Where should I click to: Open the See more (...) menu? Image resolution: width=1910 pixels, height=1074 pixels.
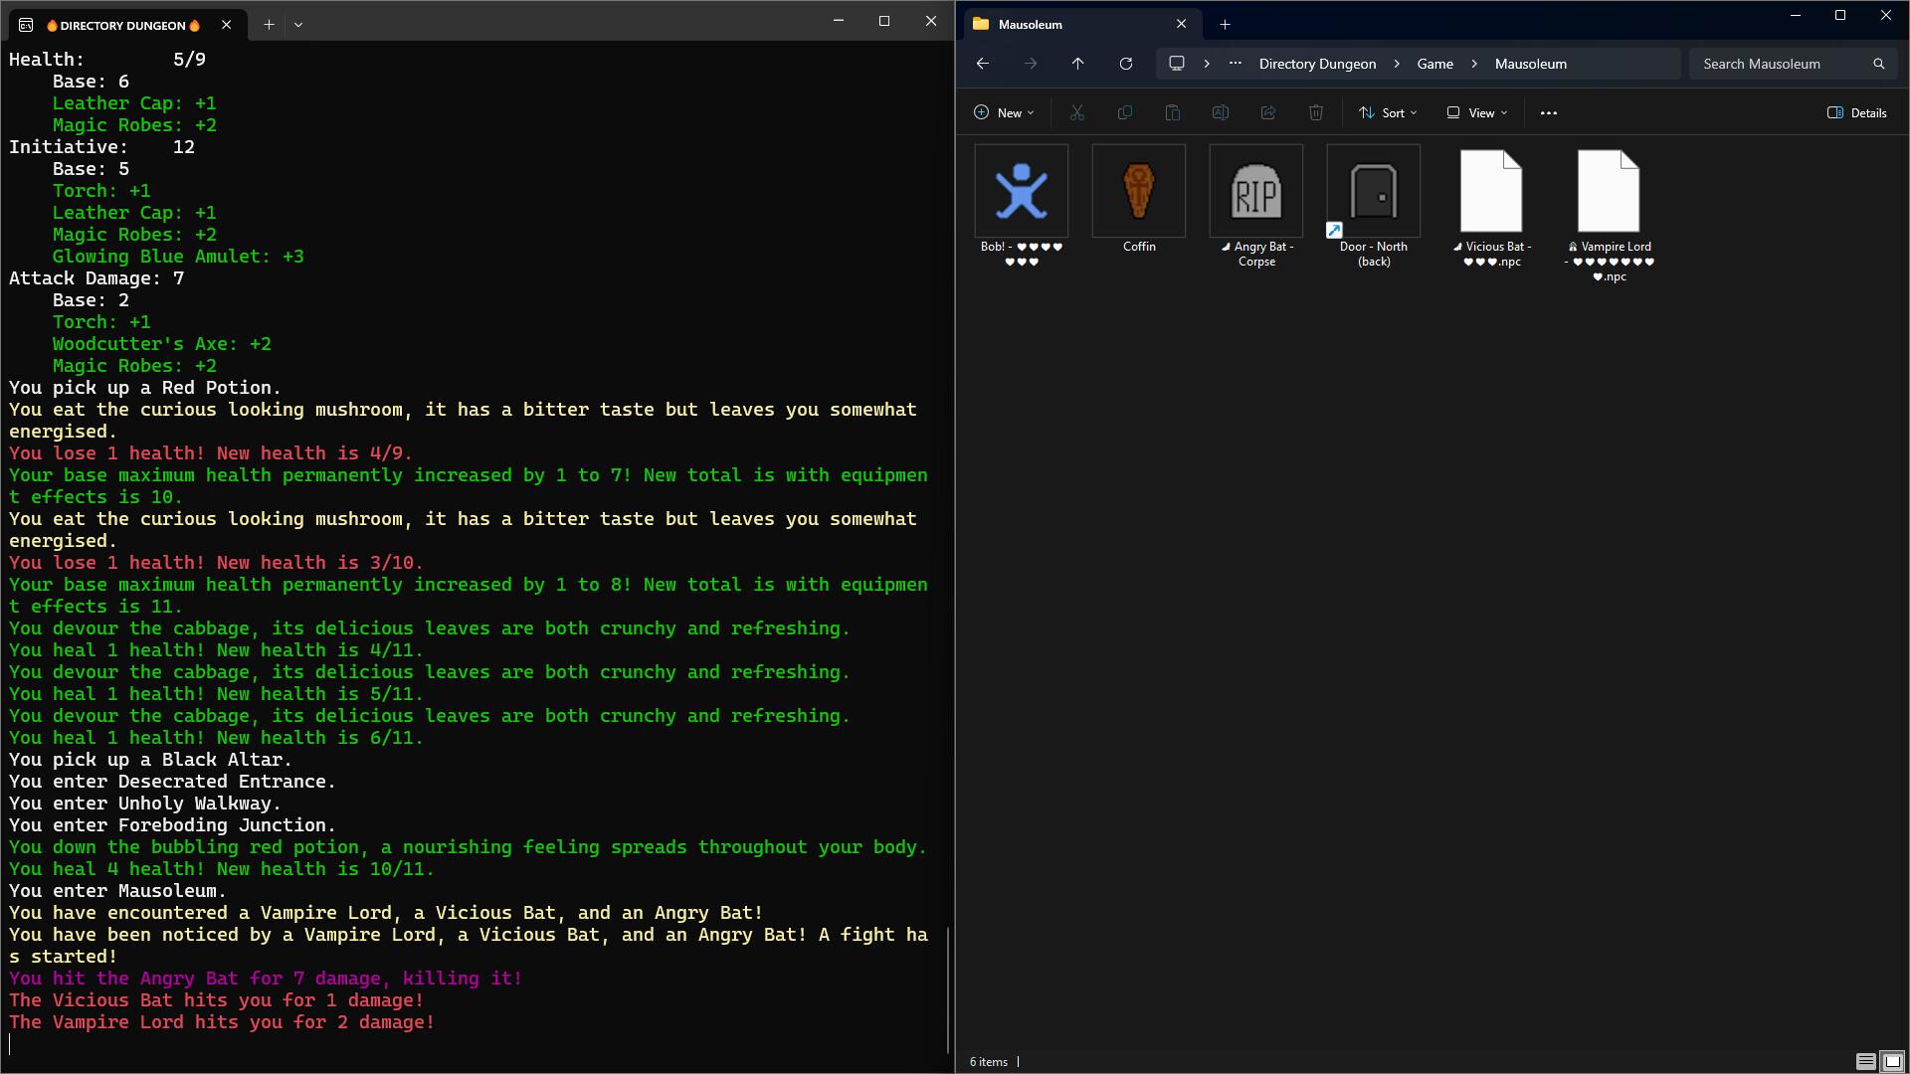coord(1549,112)
